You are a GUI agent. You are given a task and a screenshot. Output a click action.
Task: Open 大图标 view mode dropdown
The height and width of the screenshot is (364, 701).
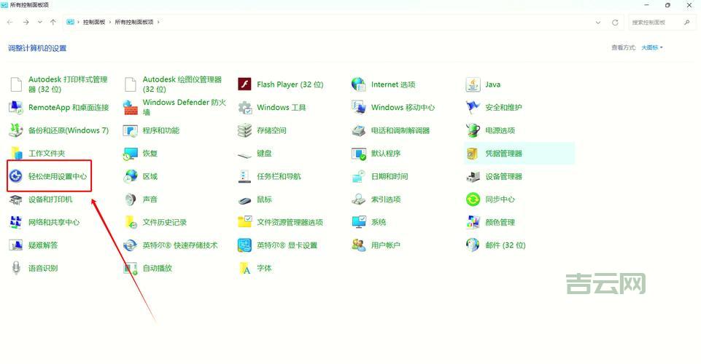click(x=652, y=48)
